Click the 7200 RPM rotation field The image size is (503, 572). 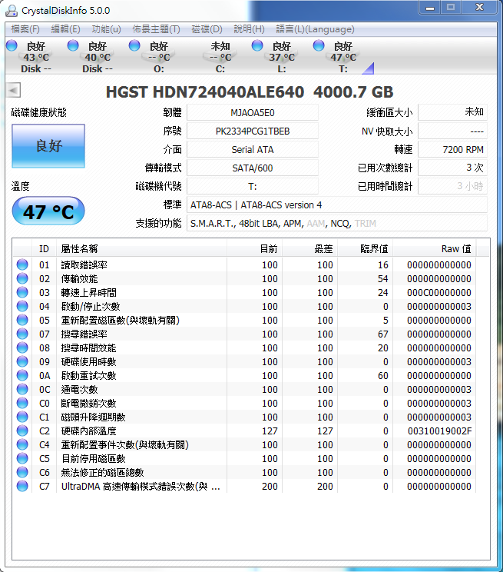452,150
